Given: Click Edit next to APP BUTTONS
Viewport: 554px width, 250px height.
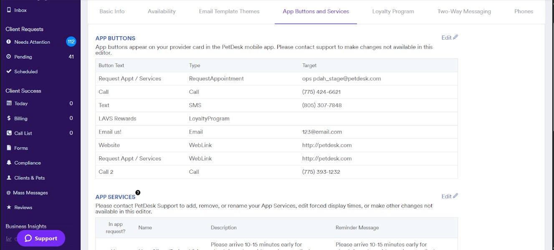Looking at the screenshot, I should click(449, 37).
